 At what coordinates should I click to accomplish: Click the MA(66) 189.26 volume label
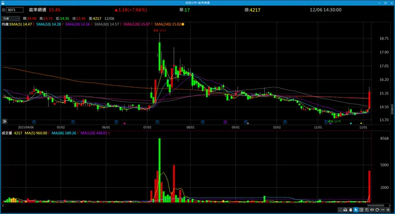[x=64, y=133]
